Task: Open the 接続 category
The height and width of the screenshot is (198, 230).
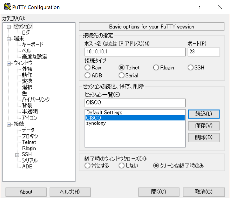Action: [x=19, y=124]
